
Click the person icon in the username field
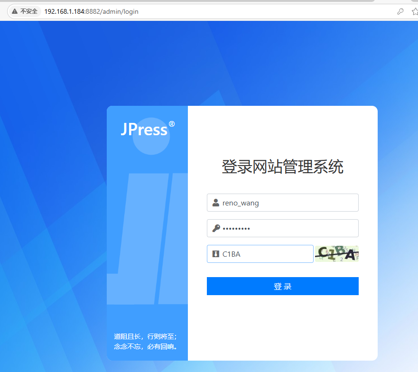[214, 203]
